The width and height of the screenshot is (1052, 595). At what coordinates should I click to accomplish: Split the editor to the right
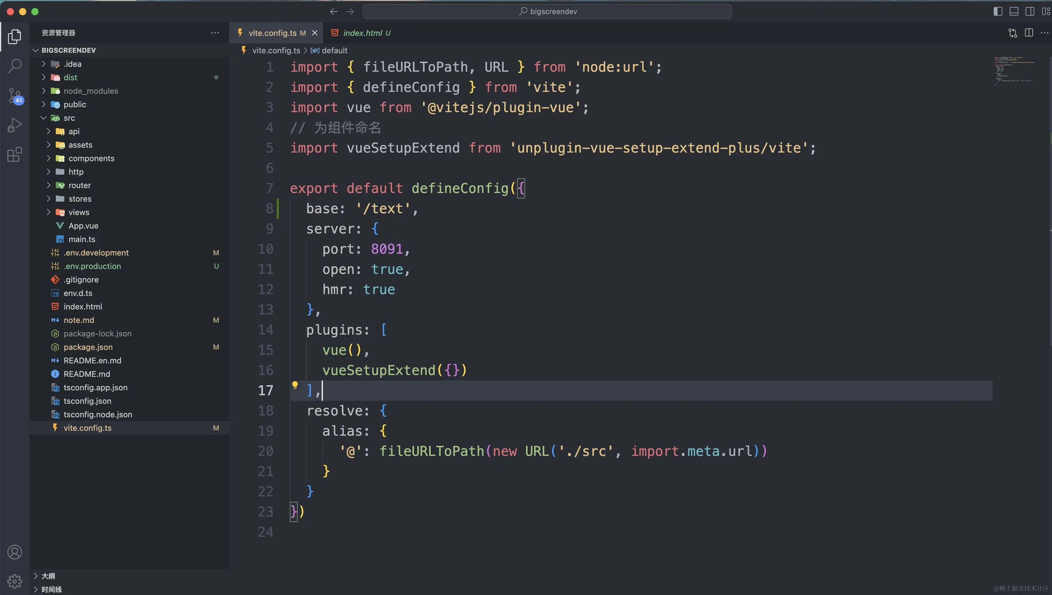[1029, 33]
